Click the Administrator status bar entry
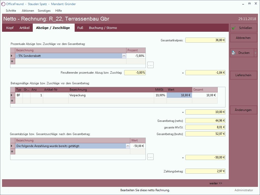The image size is (260, 195). 243,190
